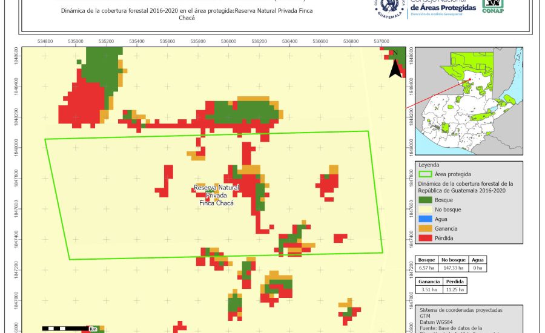Click the red location marker in inset map
This screenshot has height=333, width=545.
469,79
